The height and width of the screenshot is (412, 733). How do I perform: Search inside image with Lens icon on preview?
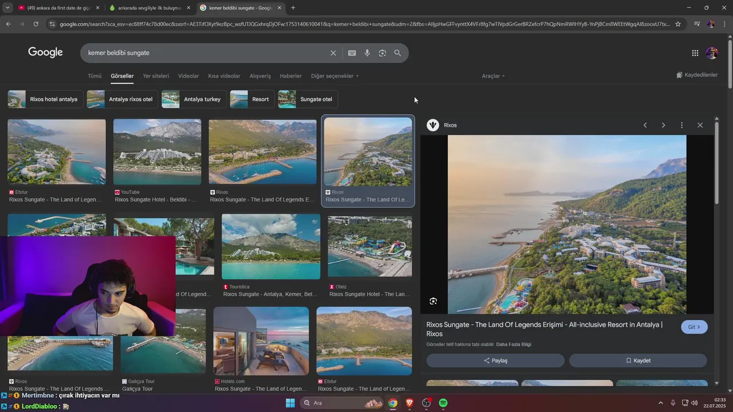[434, 301]
